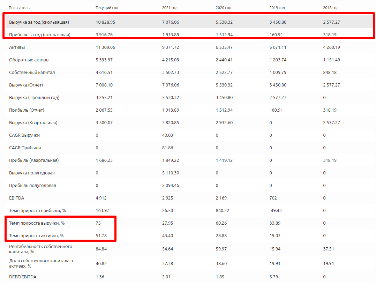
Task: Click the "Активы" row label
Action: 17,47
